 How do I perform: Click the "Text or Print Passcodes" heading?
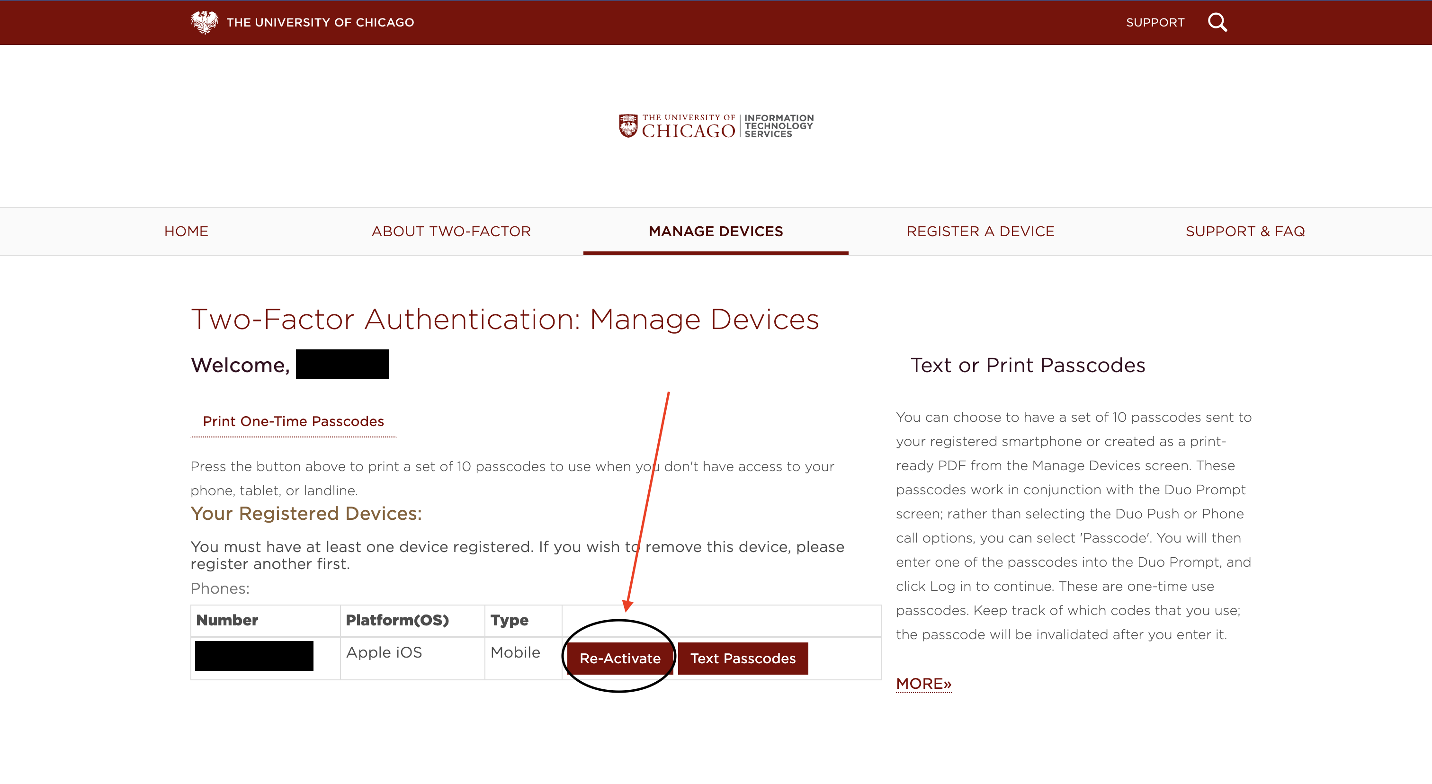[x=1027, y=365]
